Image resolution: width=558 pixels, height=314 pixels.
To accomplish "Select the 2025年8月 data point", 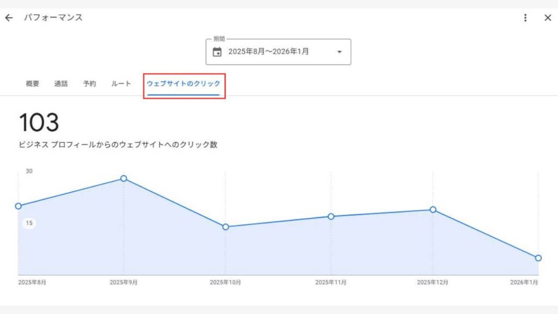I will click(19, 206).
